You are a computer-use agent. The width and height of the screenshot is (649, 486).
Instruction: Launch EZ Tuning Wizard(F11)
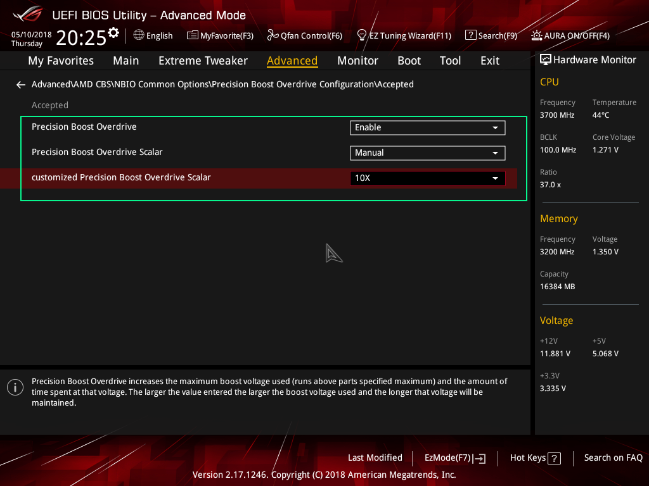click(x=404, y=35)
